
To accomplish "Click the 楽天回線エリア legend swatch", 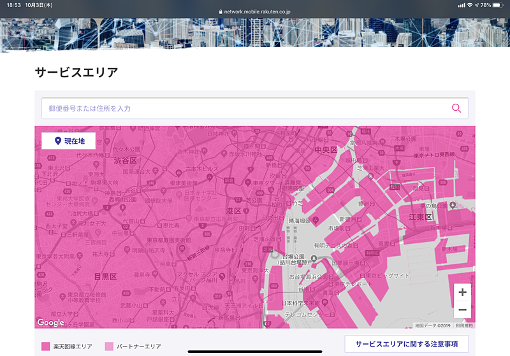I will pos(45,346).
